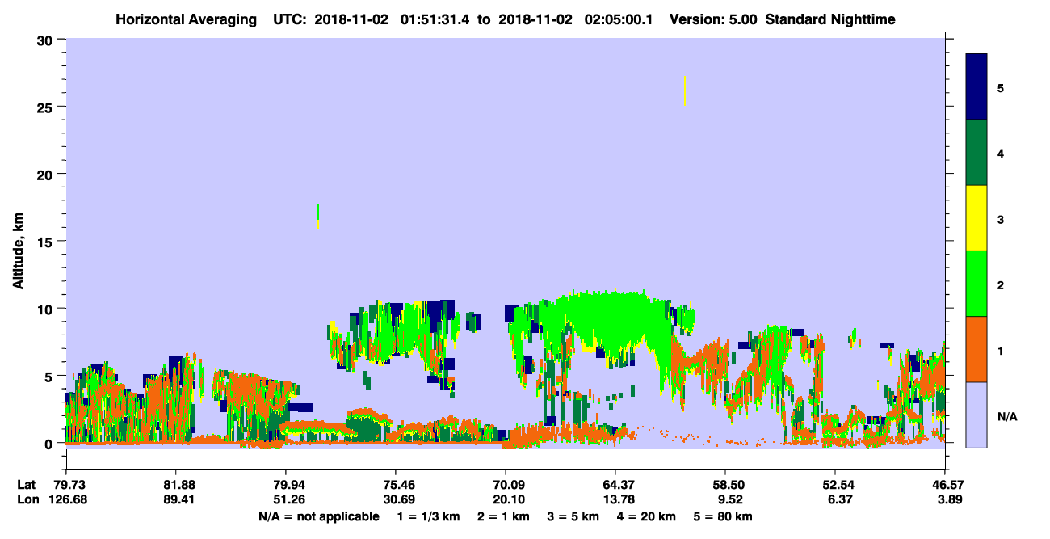Click legend text '1 = 1/3 km'
Viewport: 1050px width, 539px height.
pyautogui.click(x=427, y=516)
